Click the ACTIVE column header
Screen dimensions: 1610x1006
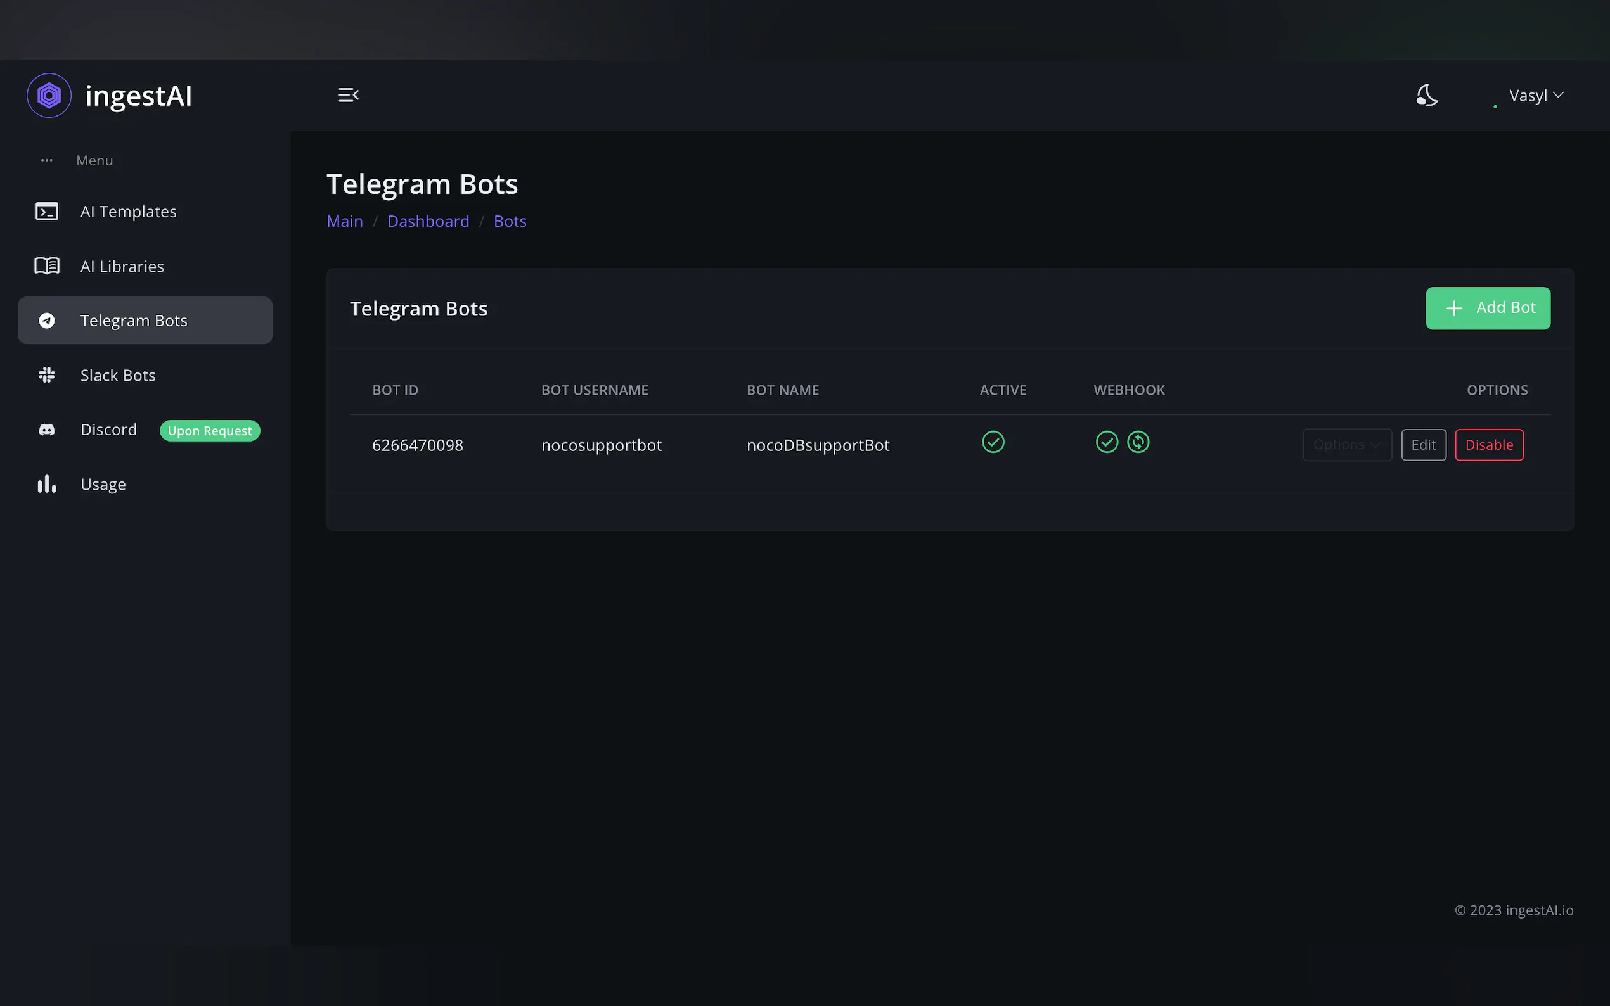1003,390
